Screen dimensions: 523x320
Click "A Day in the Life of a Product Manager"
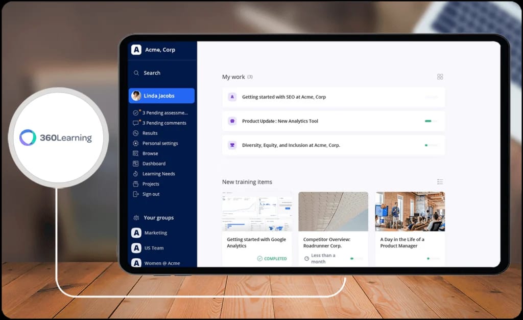402,243
